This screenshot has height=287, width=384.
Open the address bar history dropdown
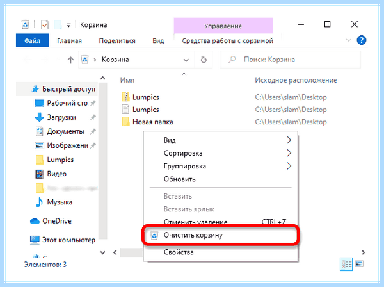tap(186, 60)
